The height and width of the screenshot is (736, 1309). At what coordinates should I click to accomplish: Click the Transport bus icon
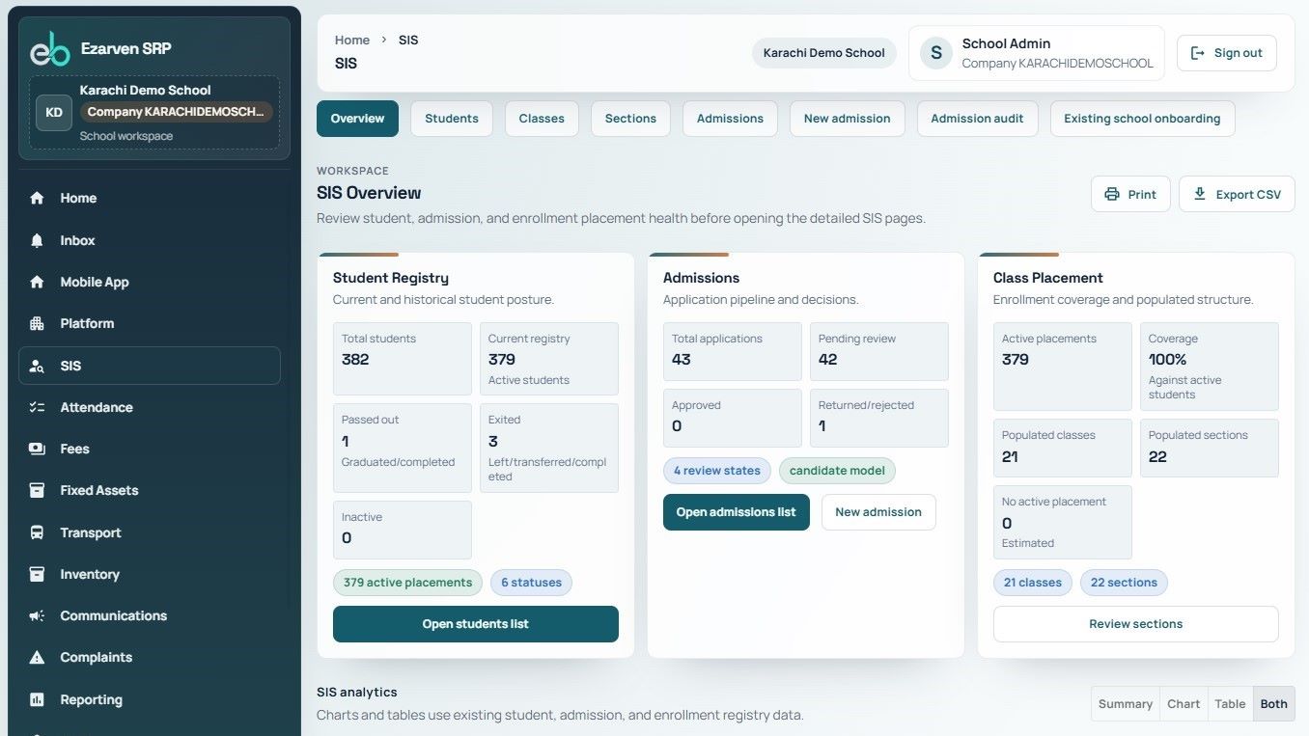(x=37, y=532)
